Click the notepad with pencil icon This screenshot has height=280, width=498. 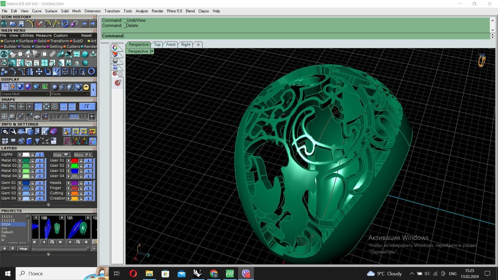pyautogui.click(x=45, y=132)
